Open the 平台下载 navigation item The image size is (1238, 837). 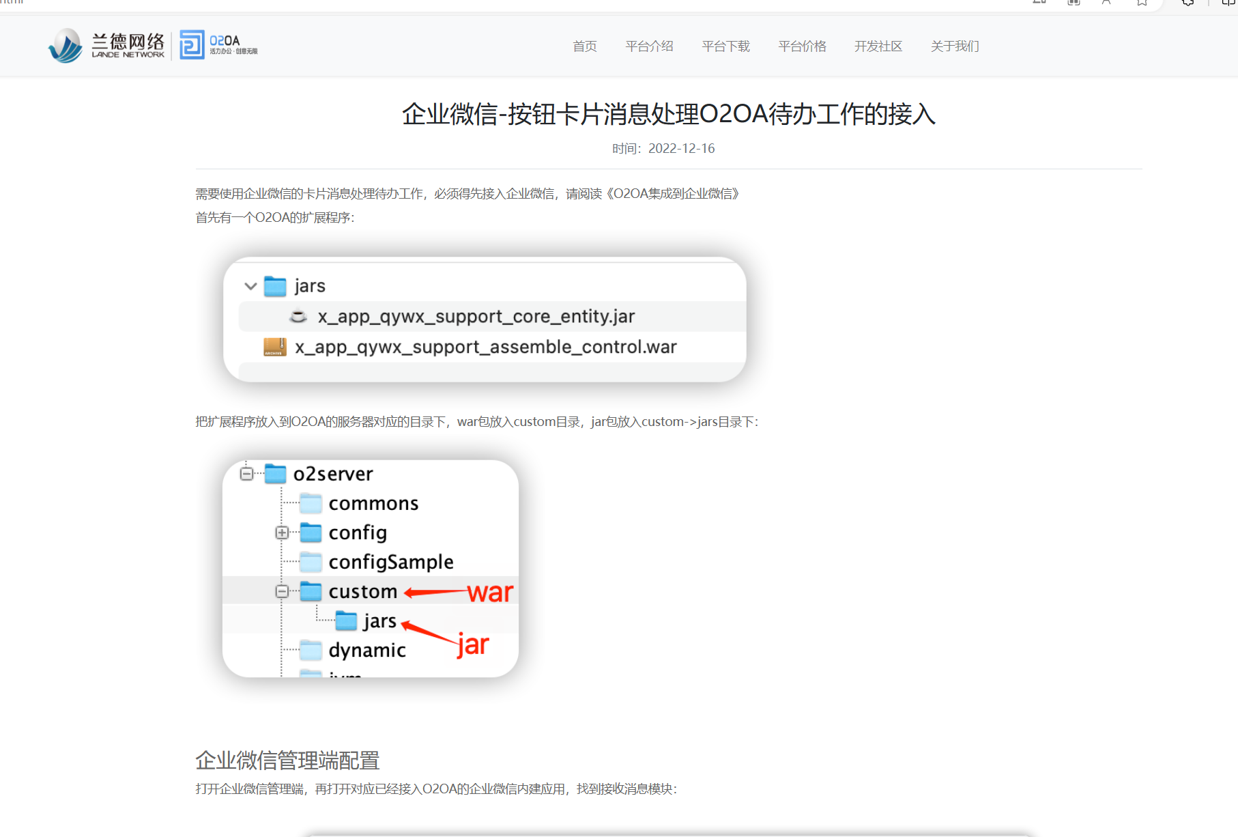pyautogui.click(x=725, y=46)
